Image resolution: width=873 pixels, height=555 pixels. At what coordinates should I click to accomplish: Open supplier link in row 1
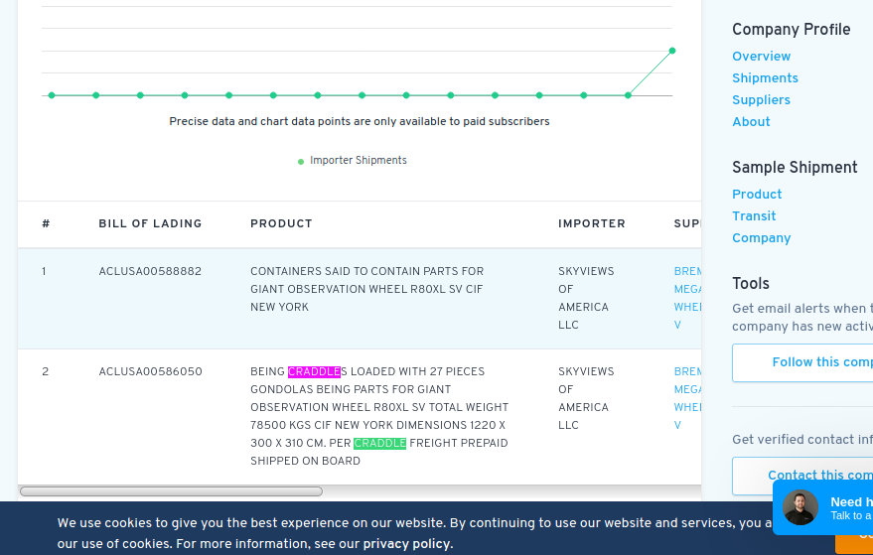click(x=687, y=298)
